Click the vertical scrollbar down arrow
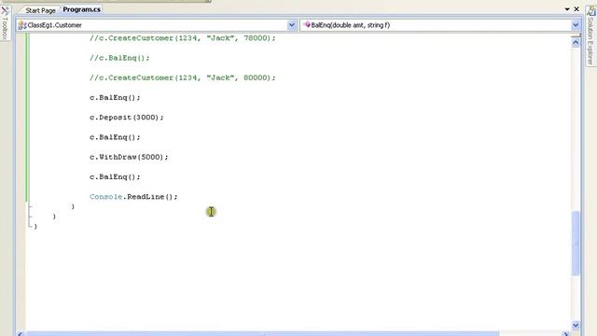597x336 pixels. (x=576, y=325)
